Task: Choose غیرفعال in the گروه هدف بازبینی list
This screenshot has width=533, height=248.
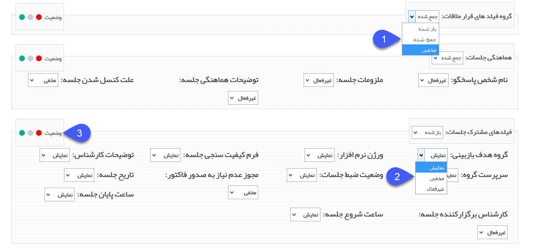Action: 431,189
